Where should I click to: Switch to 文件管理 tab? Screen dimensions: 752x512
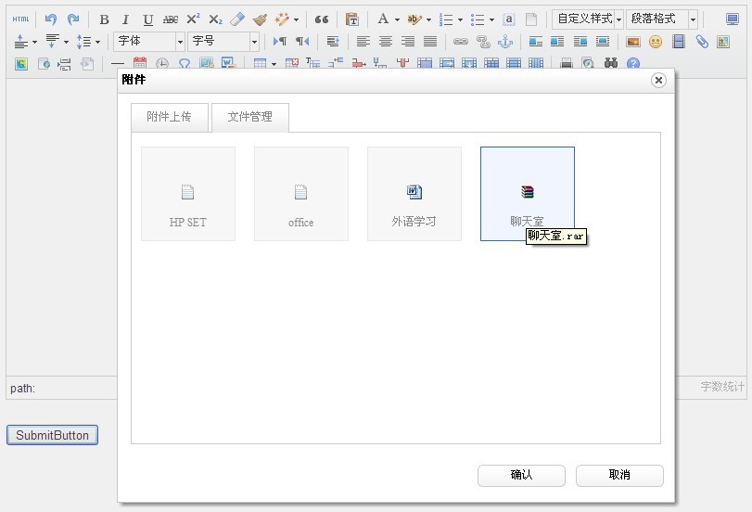click(x=249, y=117)
